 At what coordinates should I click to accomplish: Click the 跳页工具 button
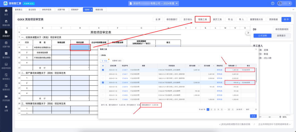tap(217, 19)
